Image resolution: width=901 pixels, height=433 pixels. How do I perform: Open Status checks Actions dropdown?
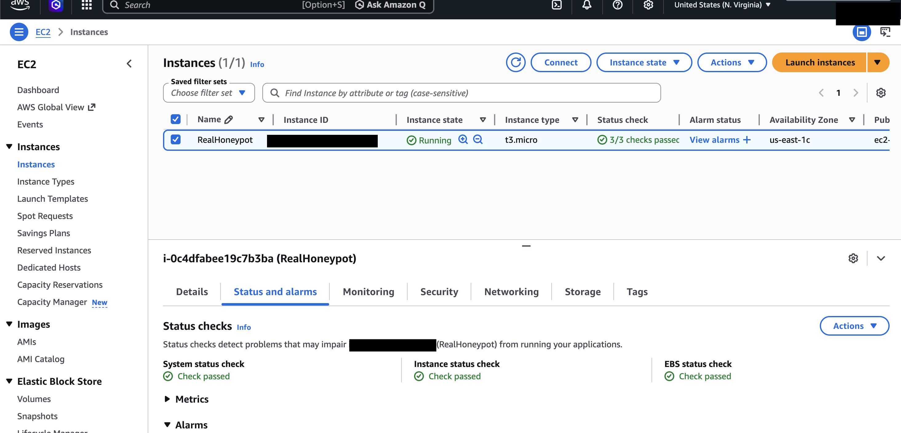pyautogui.click(x=854, y=326)
